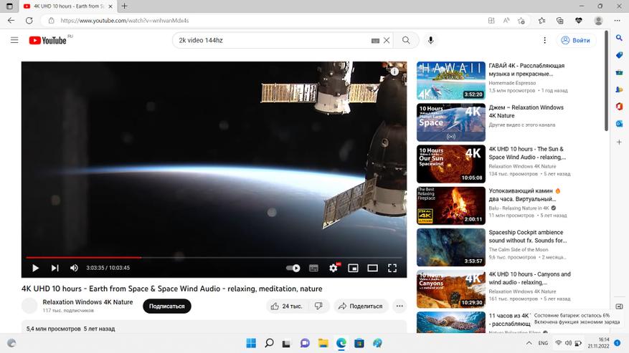Open The Sun & Space Wind thumbnail

451,164
